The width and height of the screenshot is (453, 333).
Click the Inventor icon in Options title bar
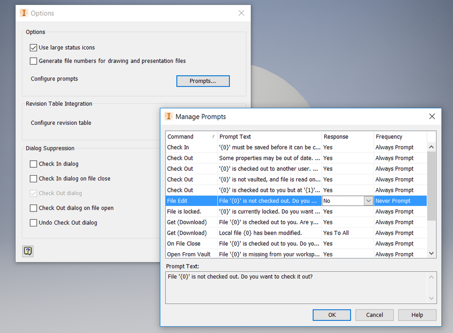coord(23,13)
